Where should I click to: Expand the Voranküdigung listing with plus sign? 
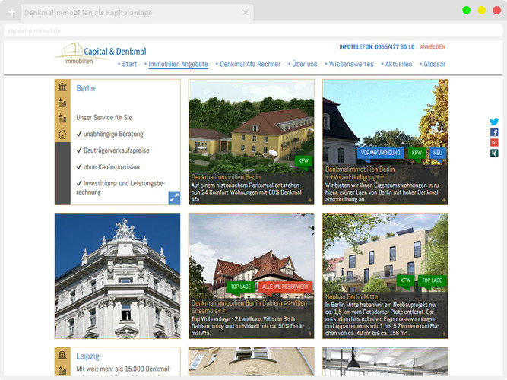click(443, 200)
